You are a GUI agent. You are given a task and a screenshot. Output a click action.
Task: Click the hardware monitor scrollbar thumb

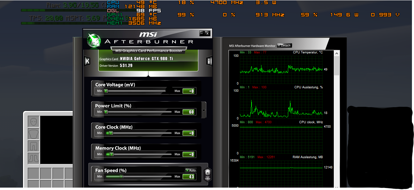(337, 65)
